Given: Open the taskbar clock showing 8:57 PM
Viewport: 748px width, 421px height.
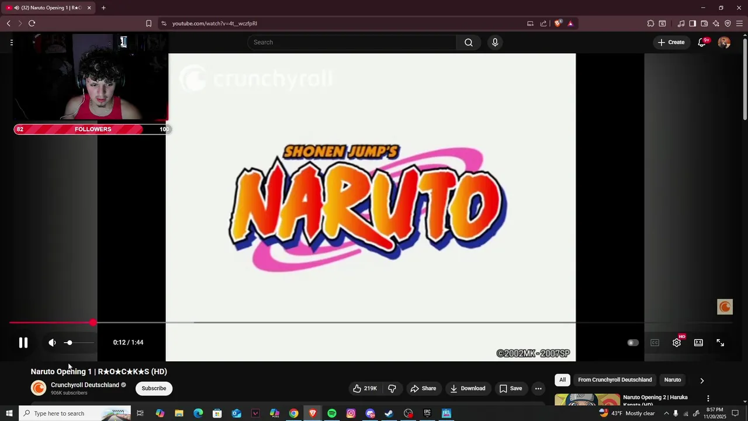Looking at the screenshot, I should click(714, 413).
